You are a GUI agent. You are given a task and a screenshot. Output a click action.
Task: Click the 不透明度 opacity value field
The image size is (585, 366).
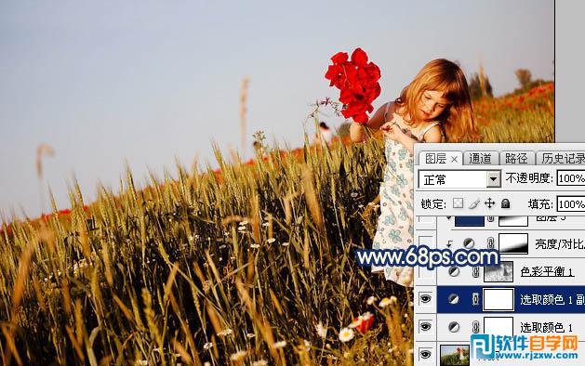[571, 178]
